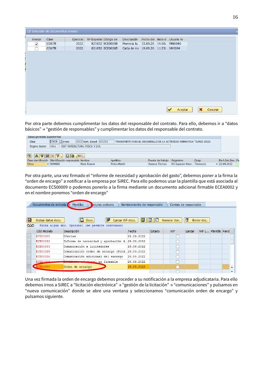This screenshot has height=372, width=263.
Task: Click the Fecha column header
Action: (x=138, y=231)
